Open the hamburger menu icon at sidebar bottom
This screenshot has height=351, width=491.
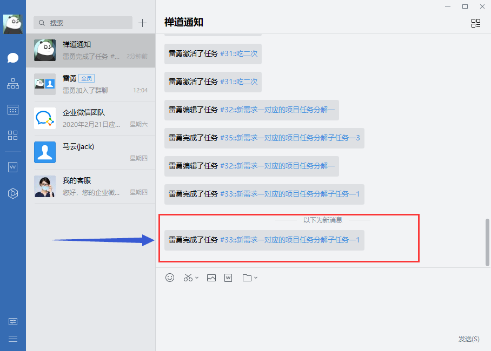[x=13, y=339]
